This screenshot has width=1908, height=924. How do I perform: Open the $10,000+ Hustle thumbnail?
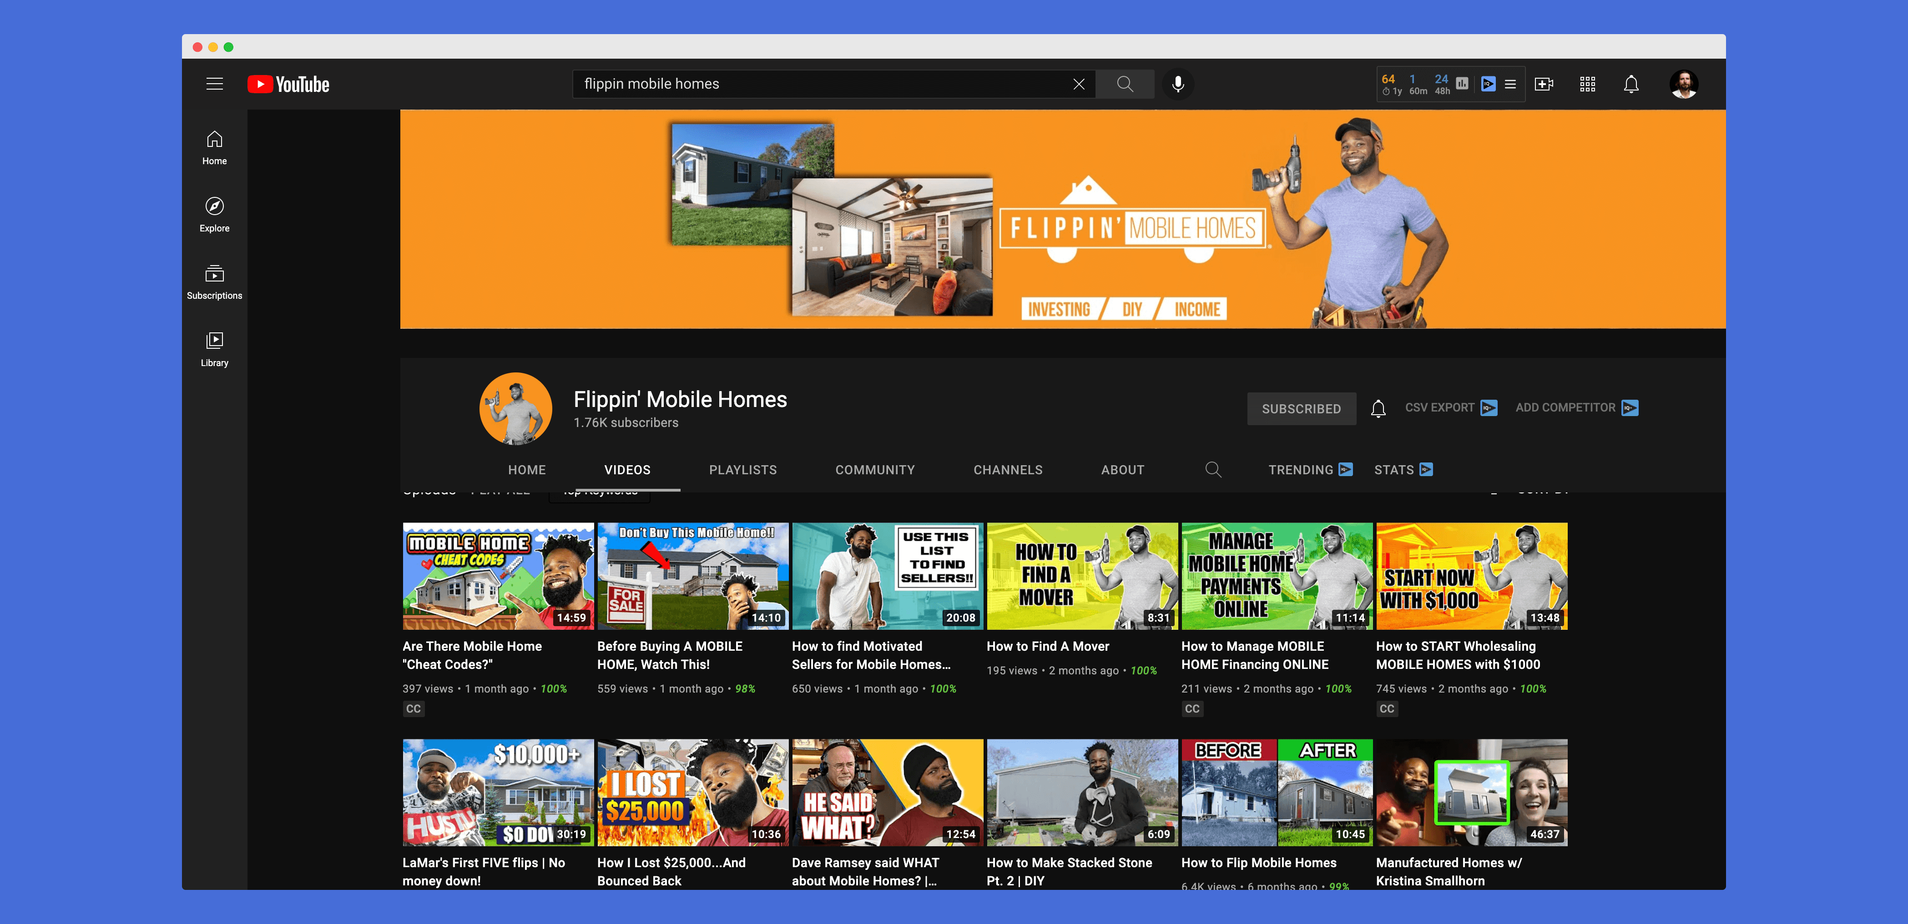(498, 792)
